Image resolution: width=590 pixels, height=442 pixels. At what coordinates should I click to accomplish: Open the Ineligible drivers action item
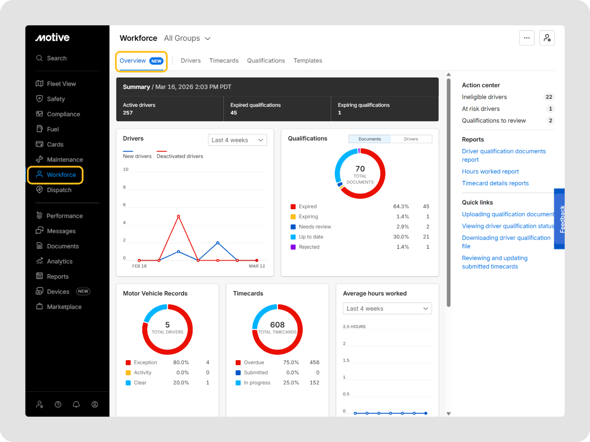(484, 97)
